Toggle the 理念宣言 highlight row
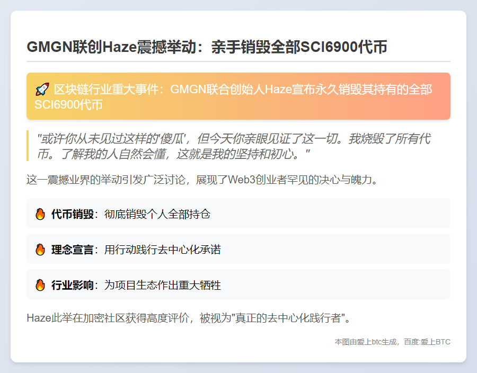 [238, 250]
